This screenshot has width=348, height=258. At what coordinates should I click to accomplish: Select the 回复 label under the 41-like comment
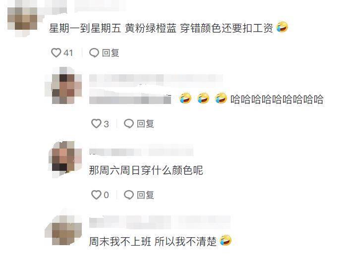pyautogui.click(x=111, y=53)
